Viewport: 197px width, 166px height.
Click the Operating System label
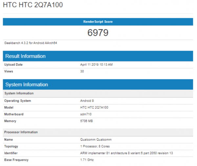(x=18, y=101)
